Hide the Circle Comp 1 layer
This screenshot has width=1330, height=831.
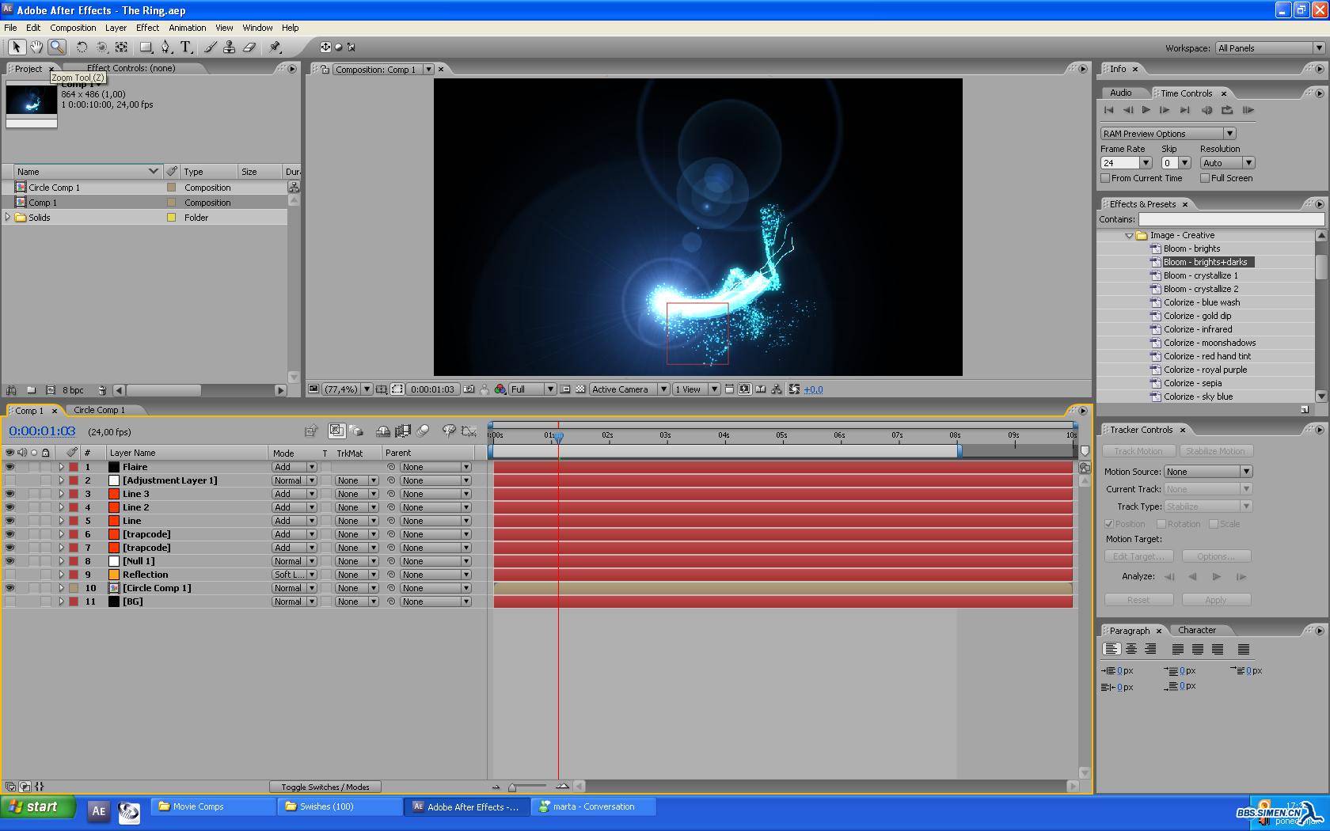[9, 588]
